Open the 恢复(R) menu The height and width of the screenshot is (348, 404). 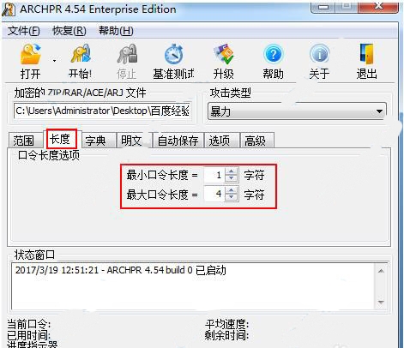pyautogui.click(x=69, y=31)
